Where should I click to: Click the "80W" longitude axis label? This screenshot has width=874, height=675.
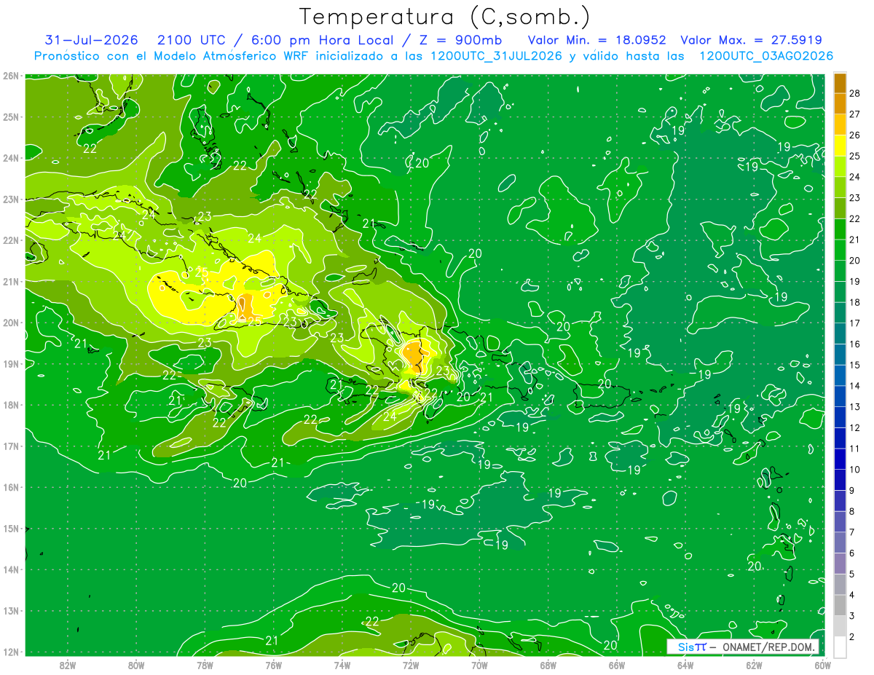pos(136,665)
